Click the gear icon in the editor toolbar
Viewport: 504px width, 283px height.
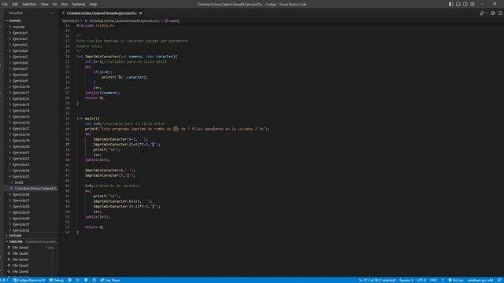tap(493, 13)
